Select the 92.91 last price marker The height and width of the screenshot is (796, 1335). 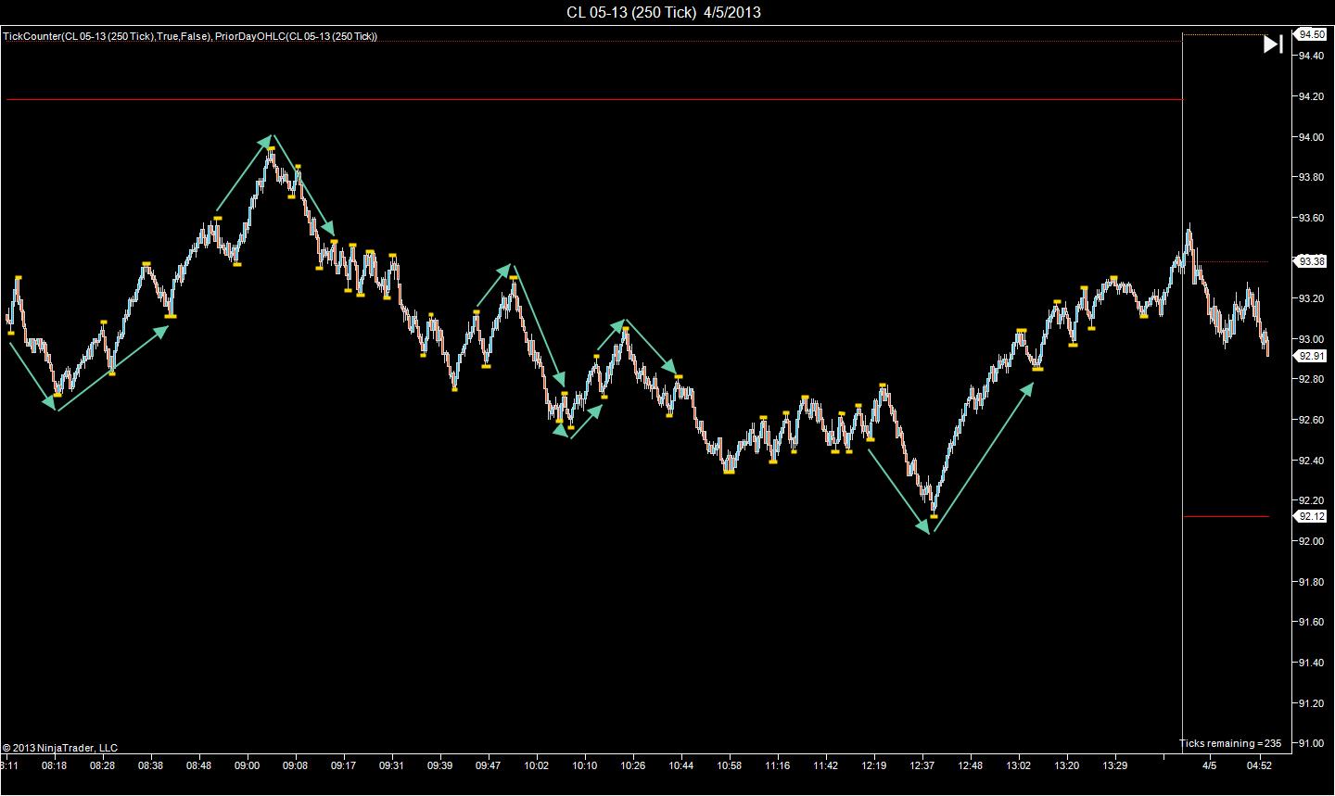click(1311, 356)
